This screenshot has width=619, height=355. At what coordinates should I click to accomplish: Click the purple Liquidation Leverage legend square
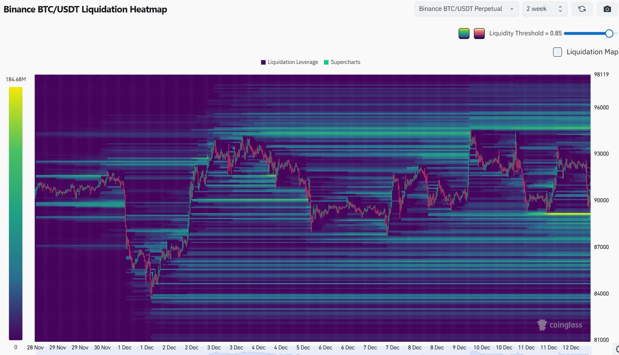click(263, 62)
